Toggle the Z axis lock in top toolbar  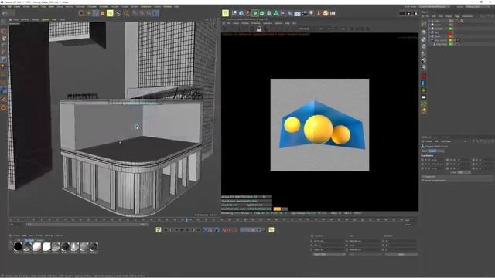148,13
